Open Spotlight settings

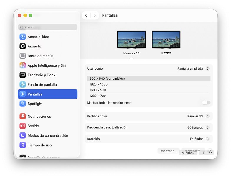point(35,104)
